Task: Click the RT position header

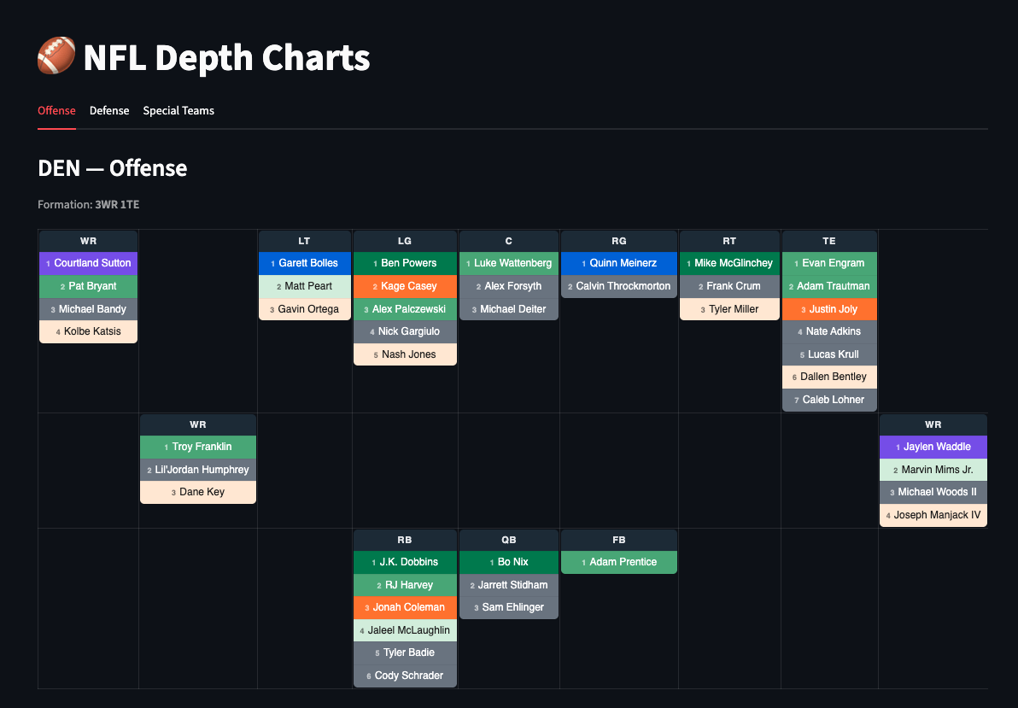Action: (x=729, y=241)
